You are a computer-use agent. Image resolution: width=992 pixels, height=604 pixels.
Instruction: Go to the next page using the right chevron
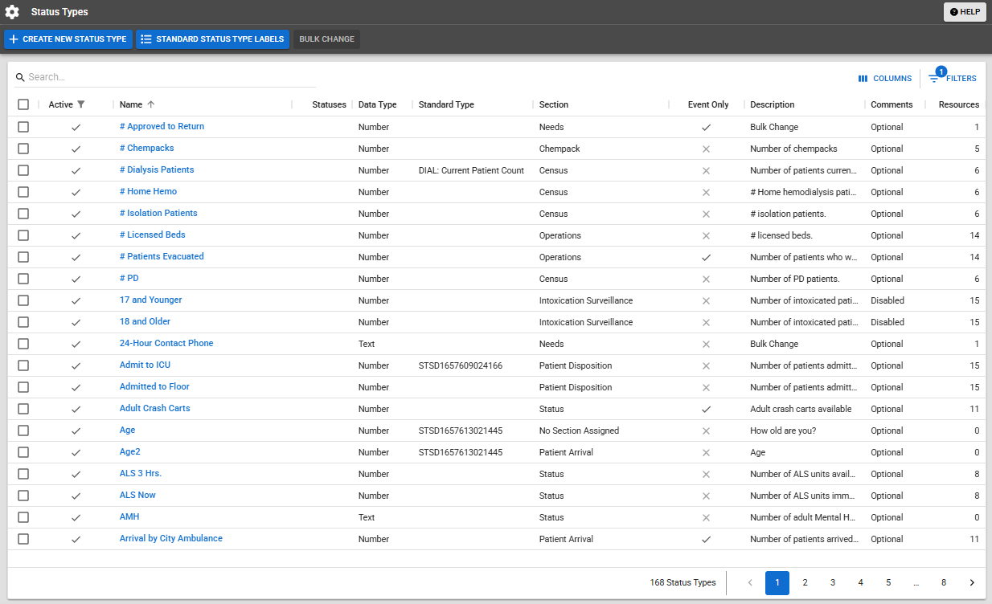tap(971, 582)
